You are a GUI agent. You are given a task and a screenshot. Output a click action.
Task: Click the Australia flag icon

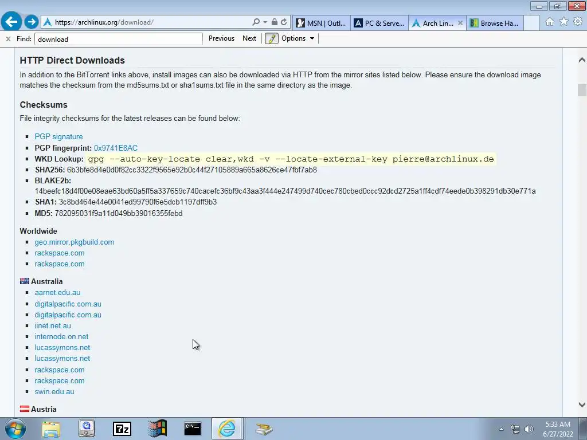24,281
